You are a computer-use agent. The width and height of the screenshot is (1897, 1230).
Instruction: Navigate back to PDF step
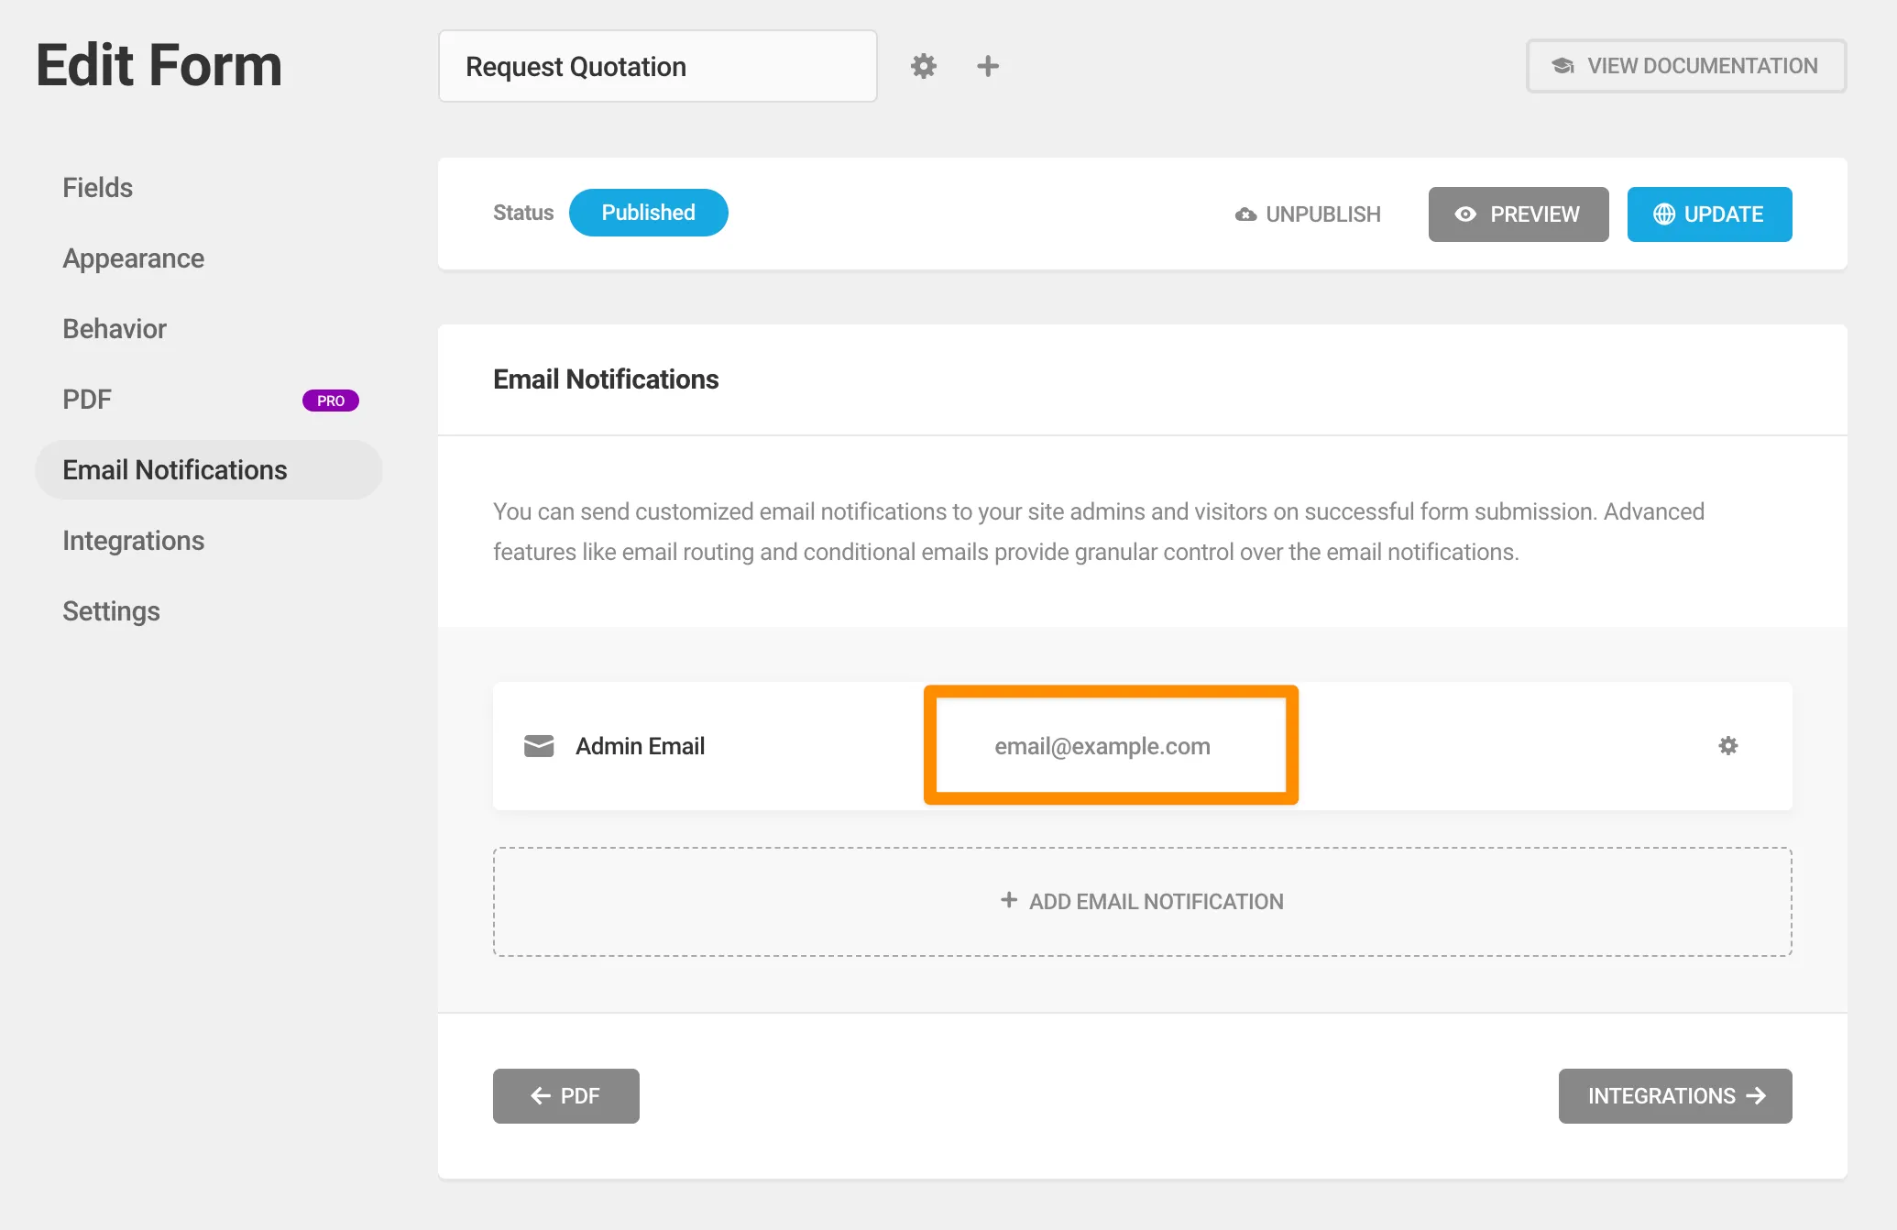click(x=565, y=1096)
